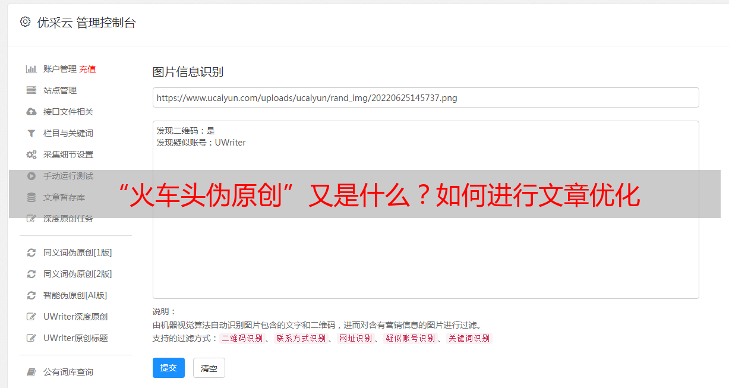Open the filter icon for 栏目与关键词
Viewport: 729px width, 388px height.
[31, 133]
